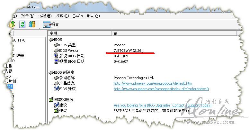Screen dimensions: 250x130
Task: Open the esupport.com biosagent link
Action: pos(161,89)
